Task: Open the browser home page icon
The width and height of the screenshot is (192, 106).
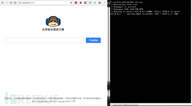Action: point(15,3)
